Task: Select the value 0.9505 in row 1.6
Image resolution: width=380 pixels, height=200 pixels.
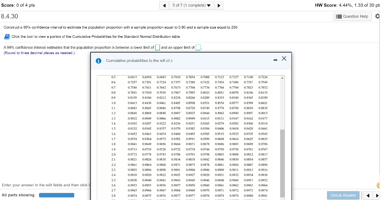Action: tap(205, 134)
